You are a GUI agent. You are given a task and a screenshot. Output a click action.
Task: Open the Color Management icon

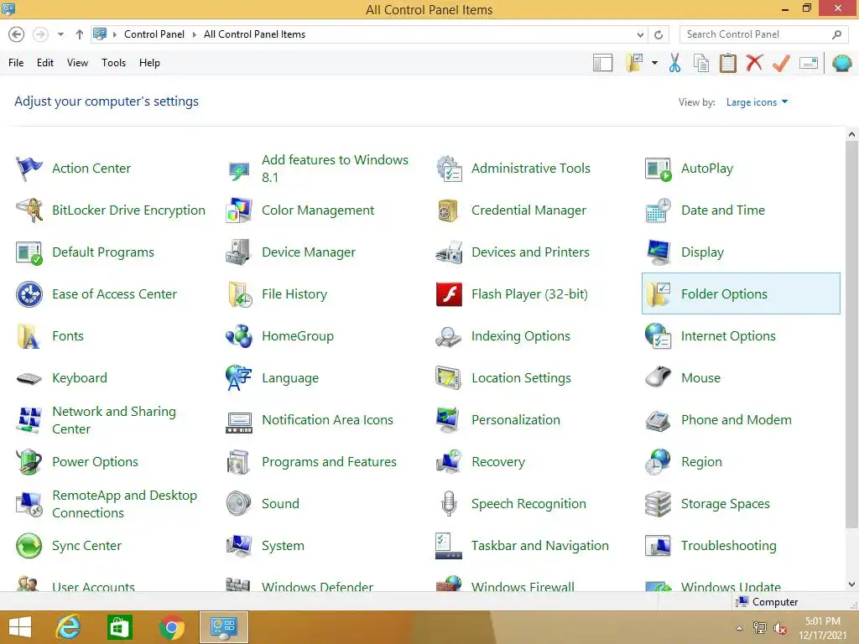239,210
